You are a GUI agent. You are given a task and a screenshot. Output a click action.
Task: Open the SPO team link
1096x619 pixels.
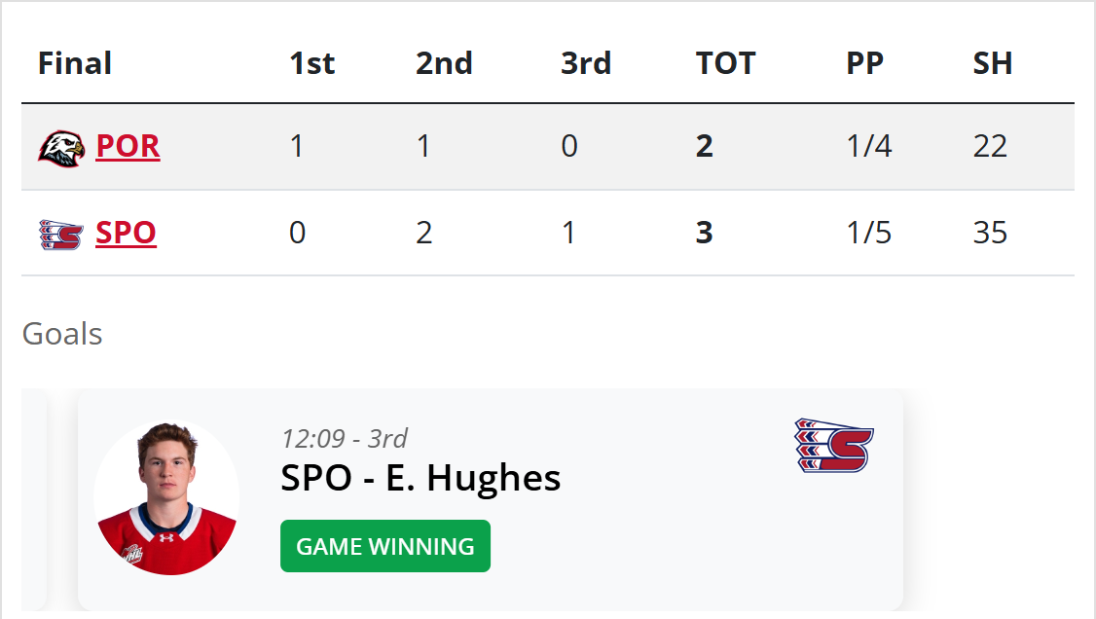pos(126,234)
